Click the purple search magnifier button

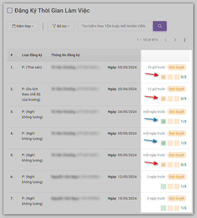point(160,26)
